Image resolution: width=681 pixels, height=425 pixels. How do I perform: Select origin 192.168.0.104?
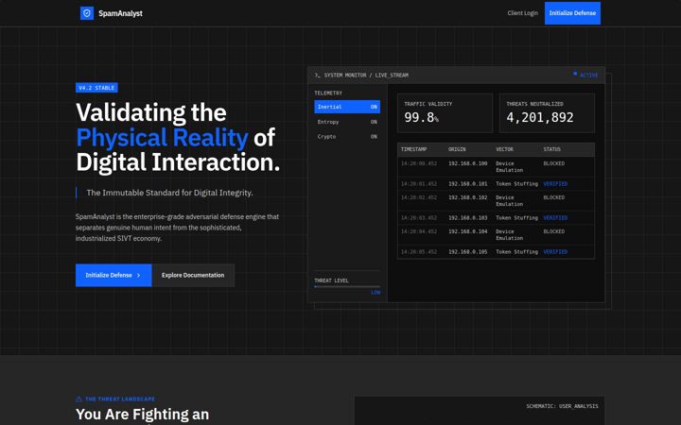[x=468, y=231]
